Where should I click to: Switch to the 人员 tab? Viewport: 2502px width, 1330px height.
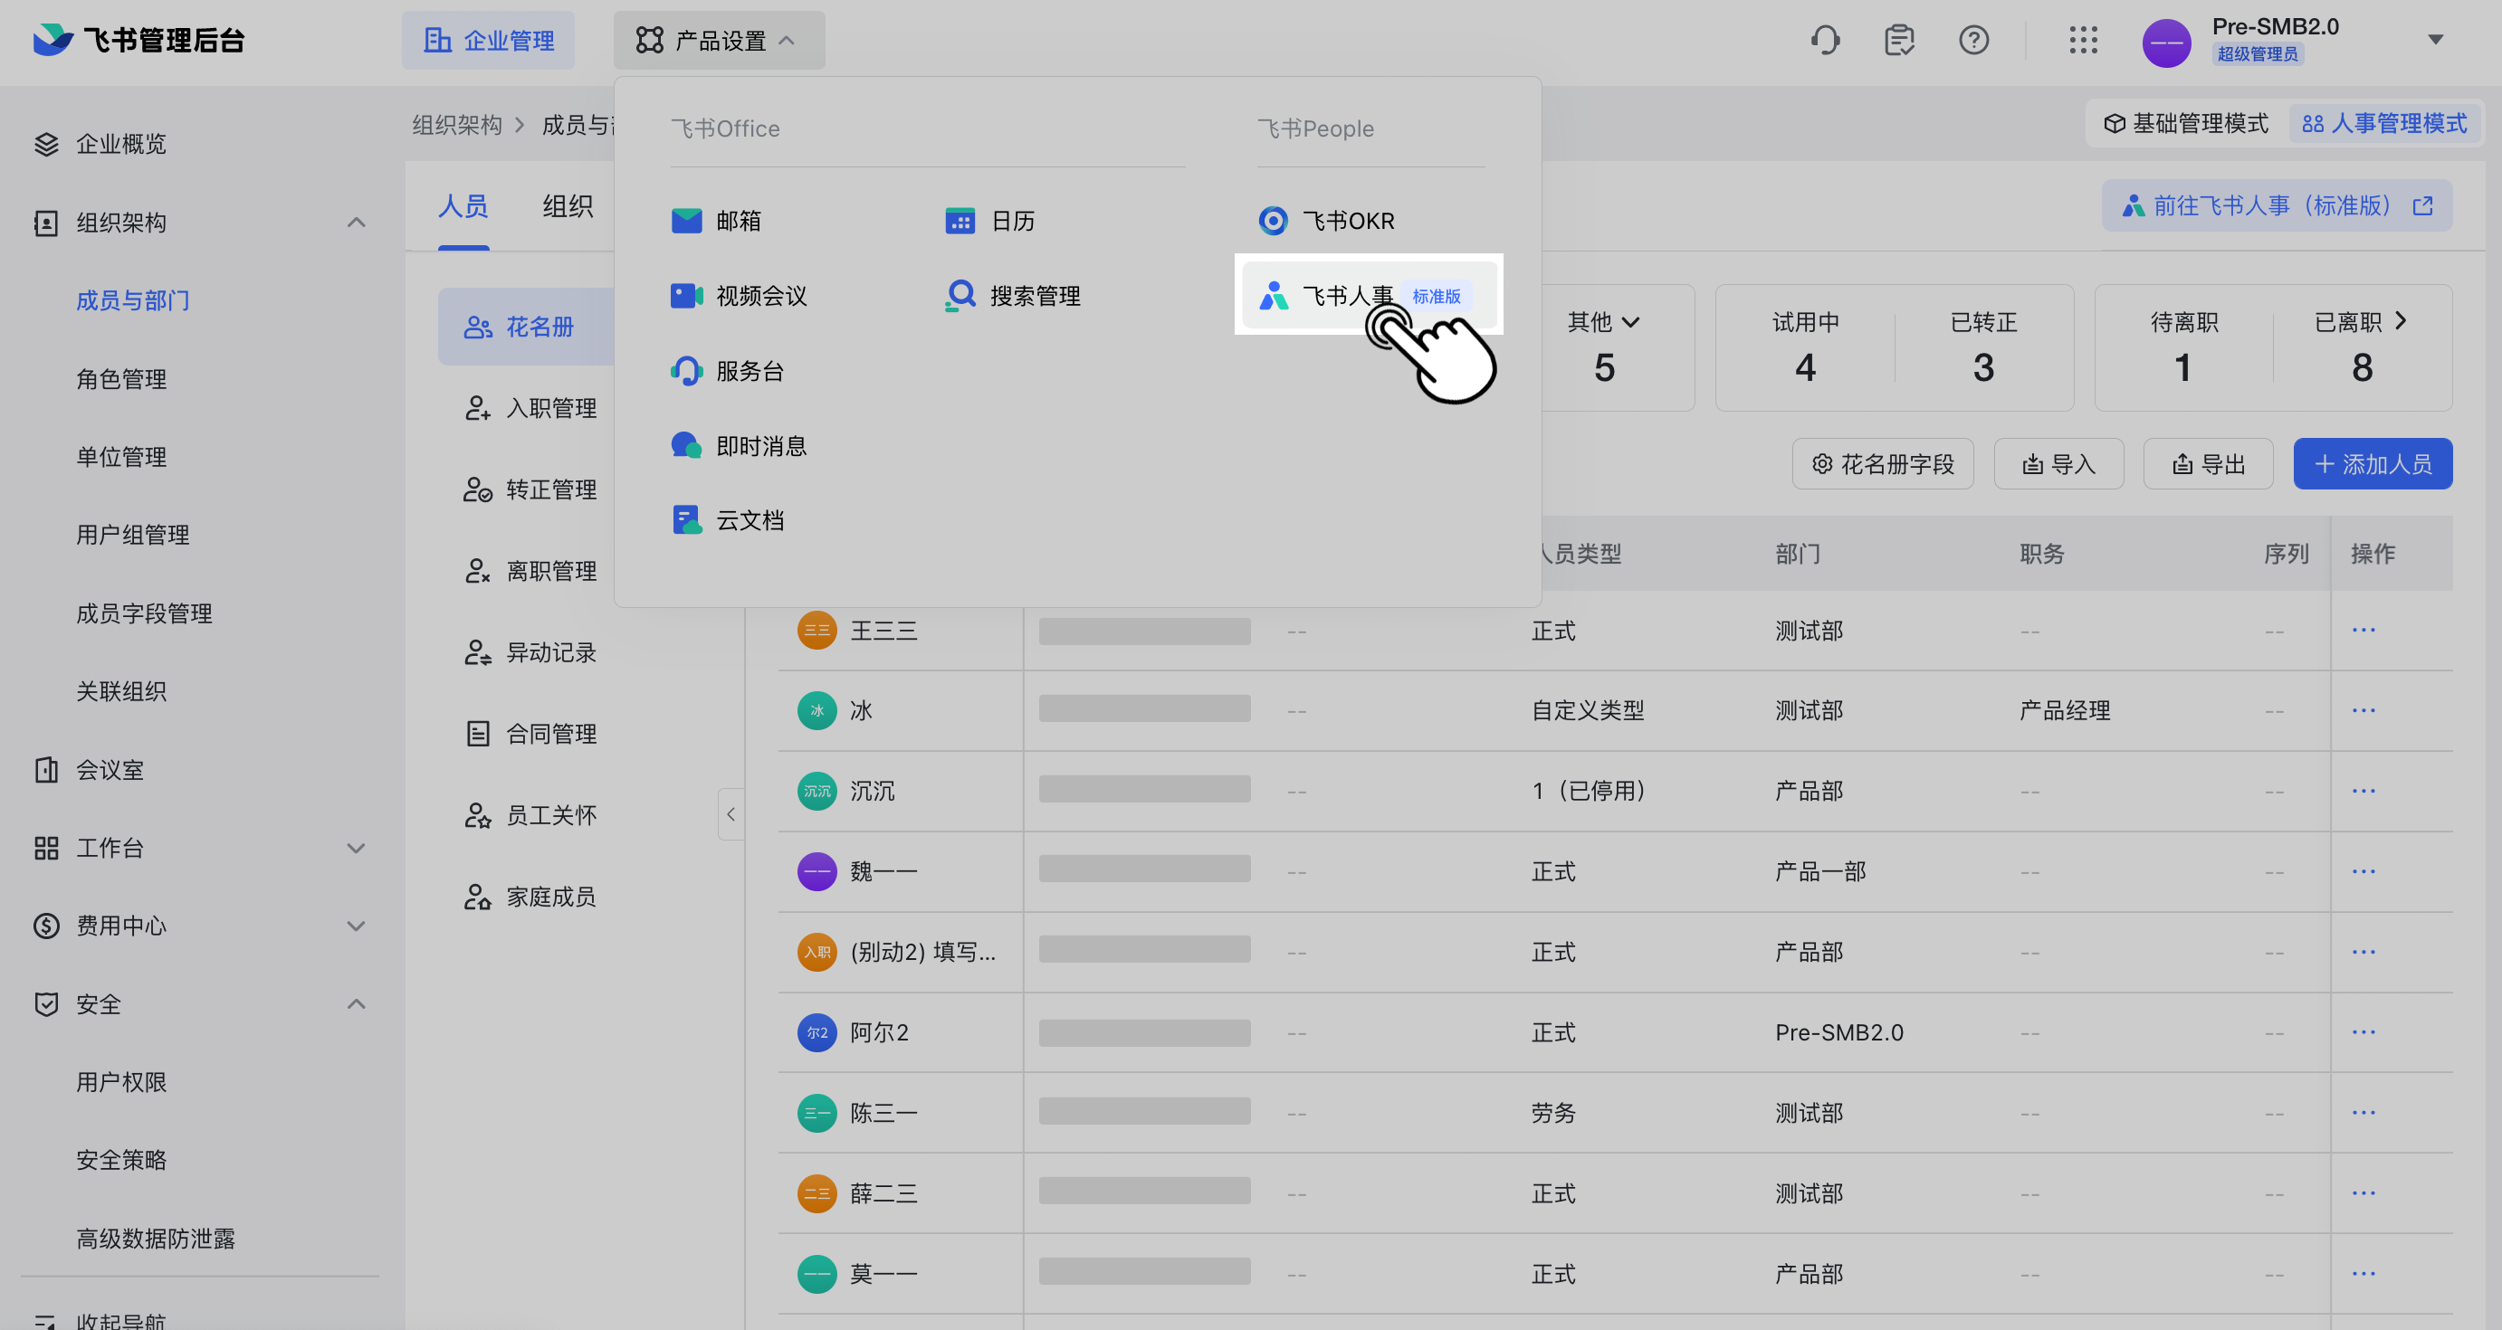click(x=463, y=205)
